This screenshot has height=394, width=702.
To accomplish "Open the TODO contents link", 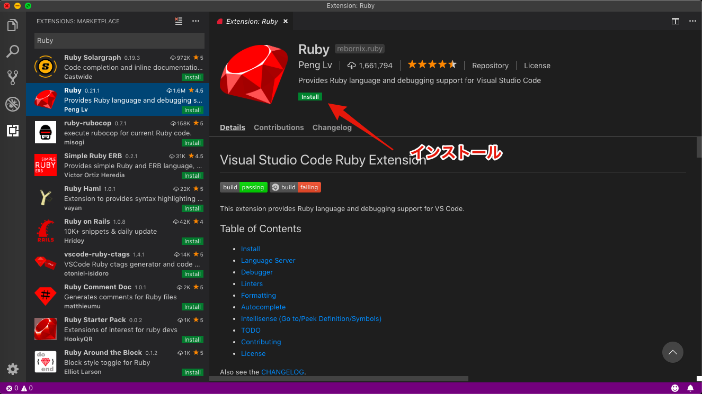I will point(251,330).
